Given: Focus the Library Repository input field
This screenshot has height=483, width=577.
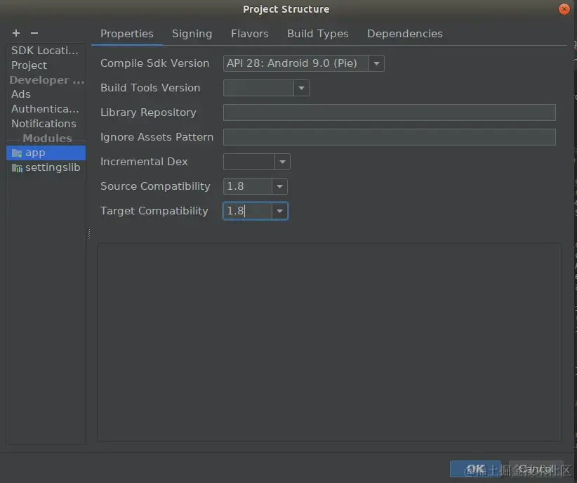Looking at the screenshot, I should [390, 112].
